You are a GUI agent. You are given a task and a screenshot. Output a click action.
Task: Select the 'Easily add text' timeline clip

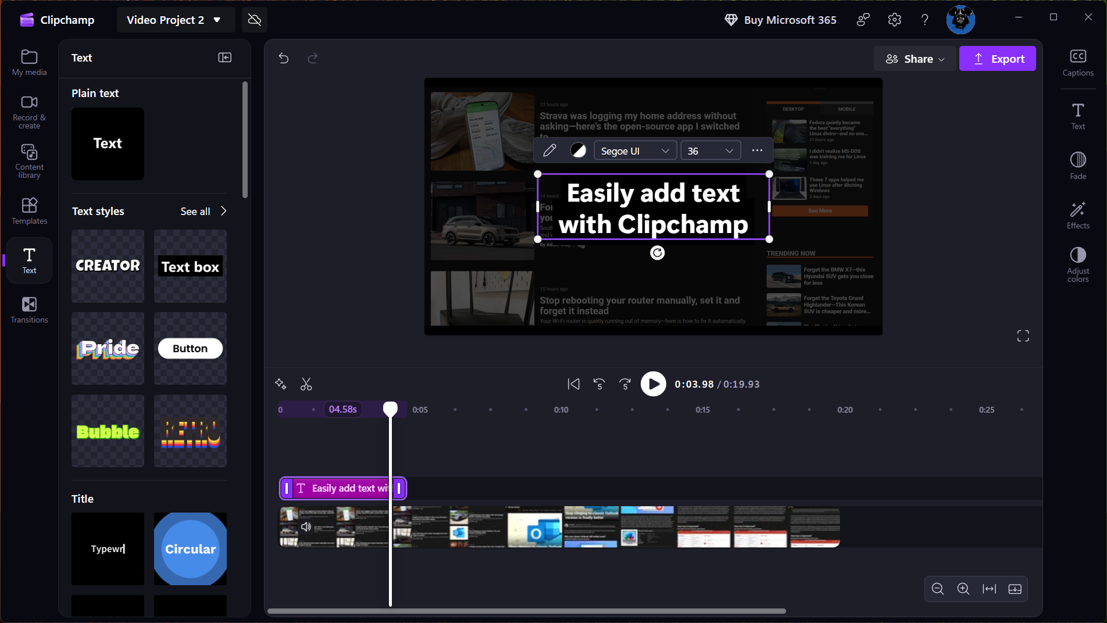342,488
